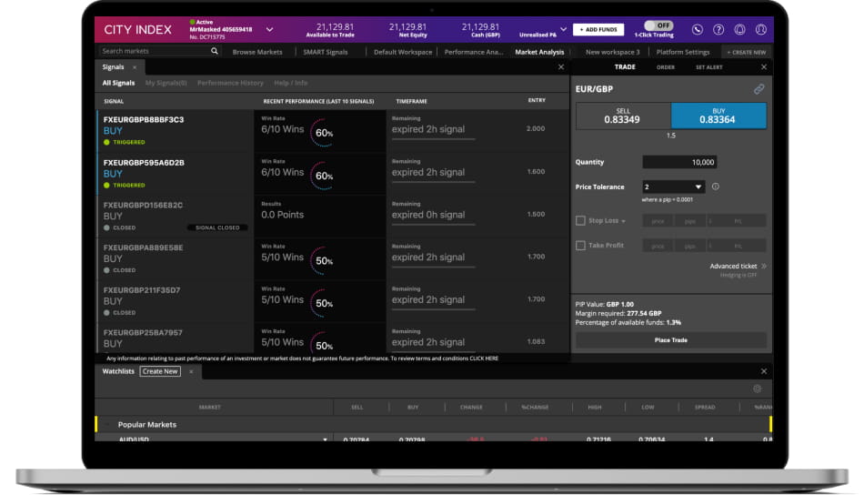
Task: Click the EUR/GBP link chain icon
Action: (x=759, y=89)
